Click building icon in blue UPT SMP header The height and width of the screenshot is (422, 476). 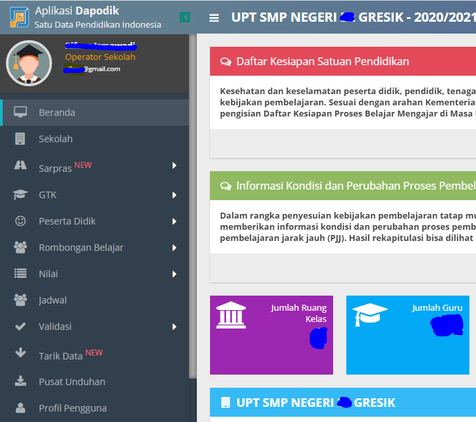click(226, 402)
